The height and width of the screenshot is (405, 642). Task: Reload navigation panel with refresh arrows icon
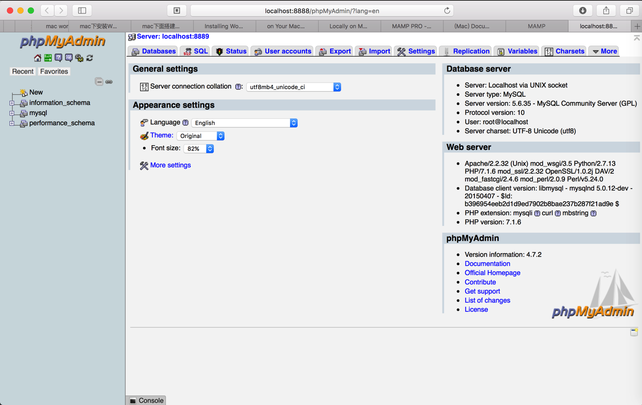90,58
